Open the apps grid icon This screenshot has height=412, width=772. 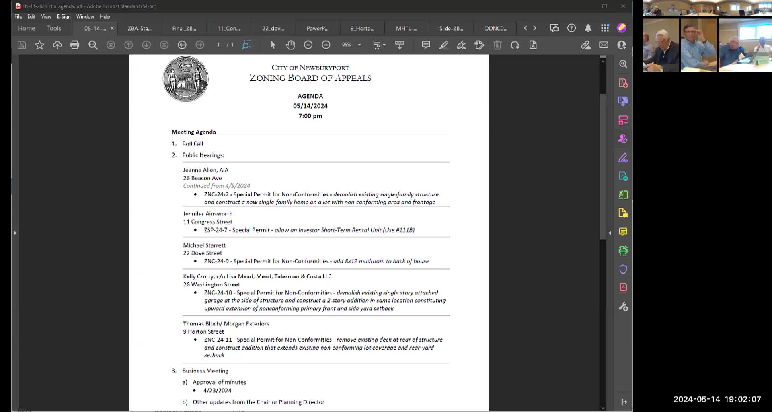pyautogui.click(x=605, y=28)
